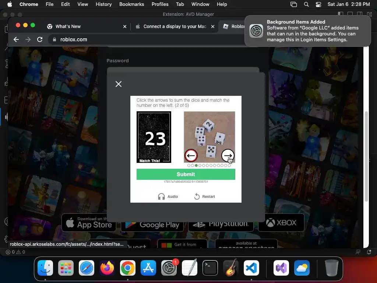Open the File menu
The height and width of the screenshot is (283, 377).
[50, 4]
